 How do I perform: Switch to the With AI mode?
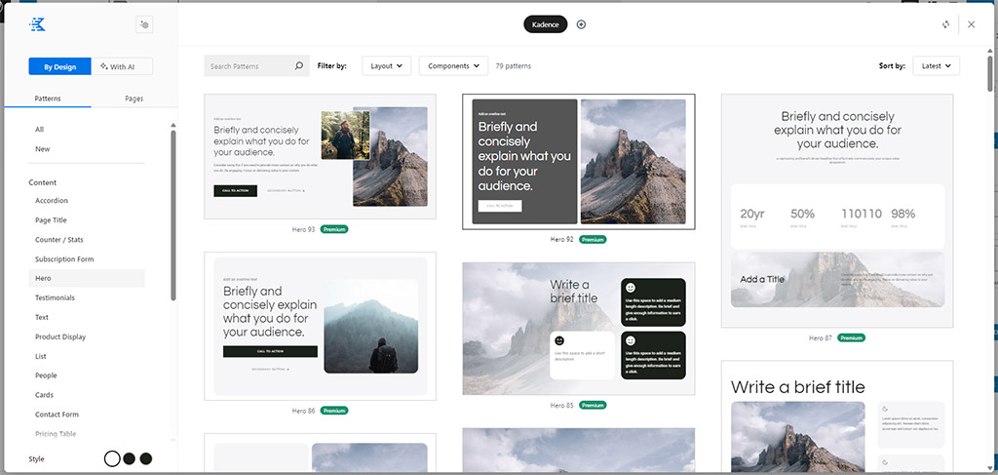pyautogui.click(x=122, y=66)
